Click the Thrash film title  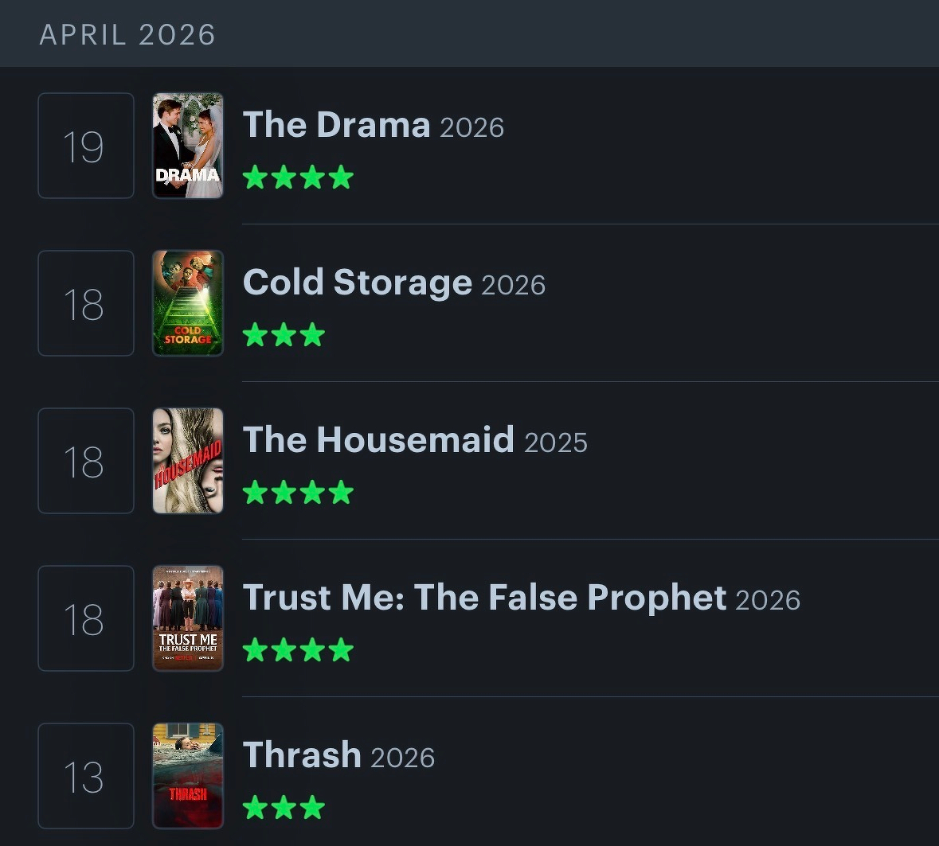click(x=302, y=755)
